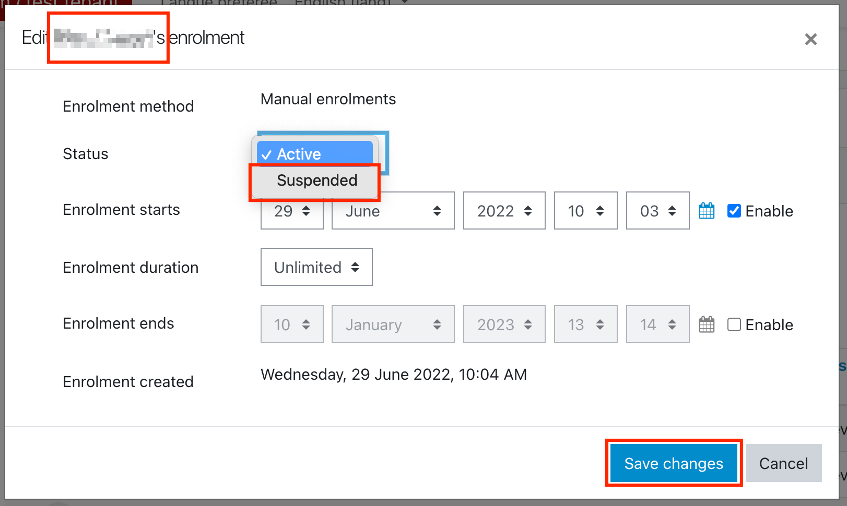Open the start hour dropdown showing 10
Image resolution: width=847 pixels, height=506 pixels.
585,211
